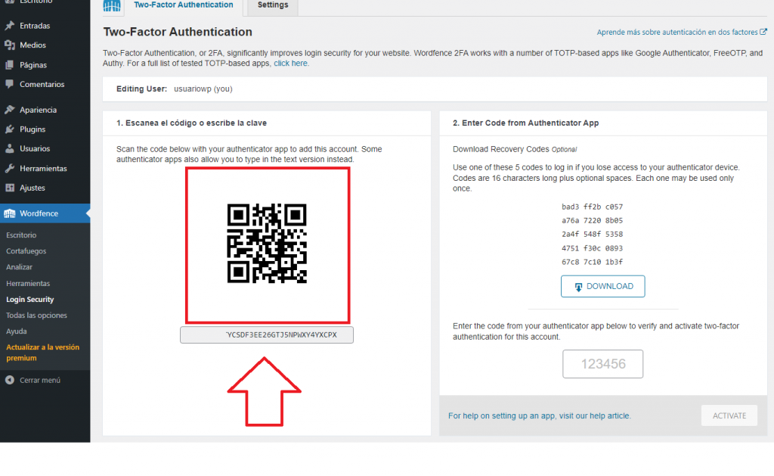Select the Wordfence menu item
Viewport: 774px width, 476px height.
[45, 213]
